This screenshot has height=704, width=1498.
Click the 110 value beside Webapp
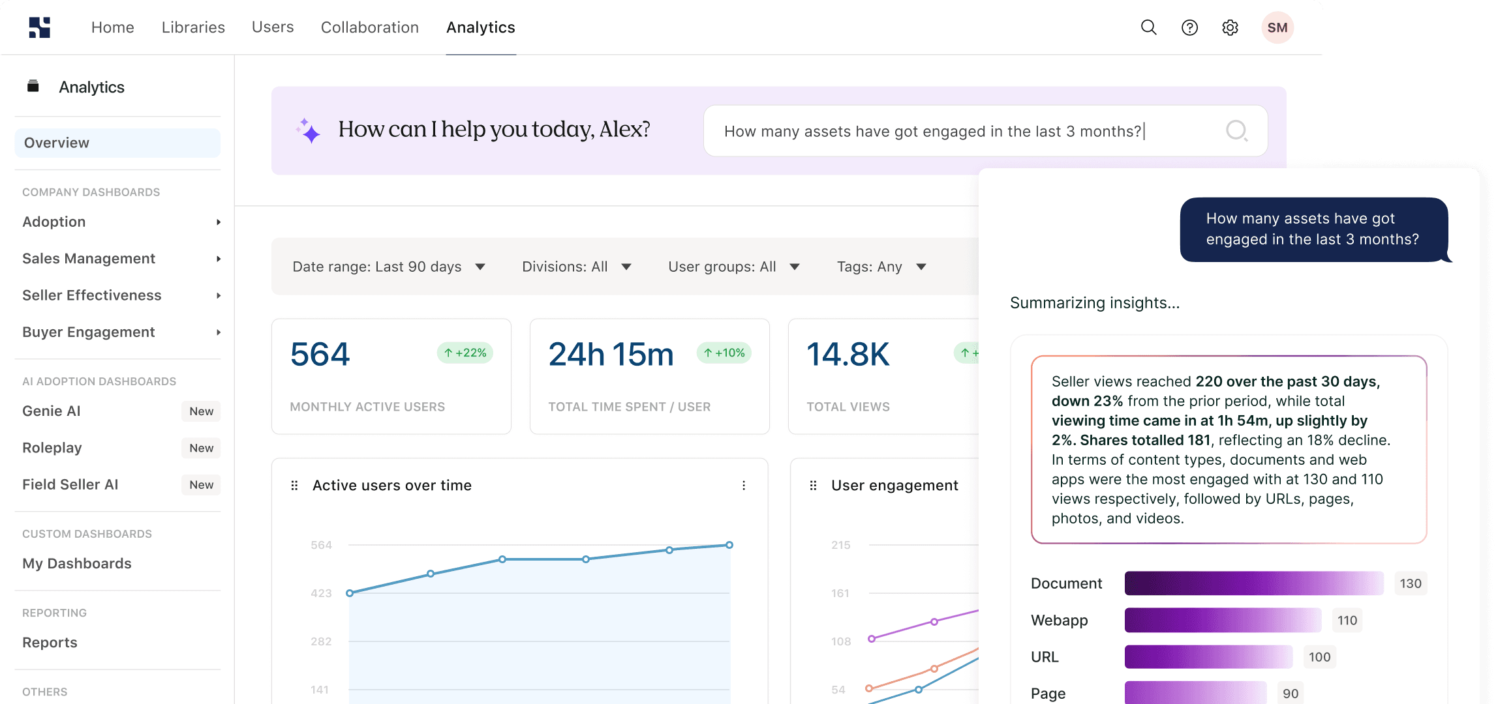[1347, 621]
